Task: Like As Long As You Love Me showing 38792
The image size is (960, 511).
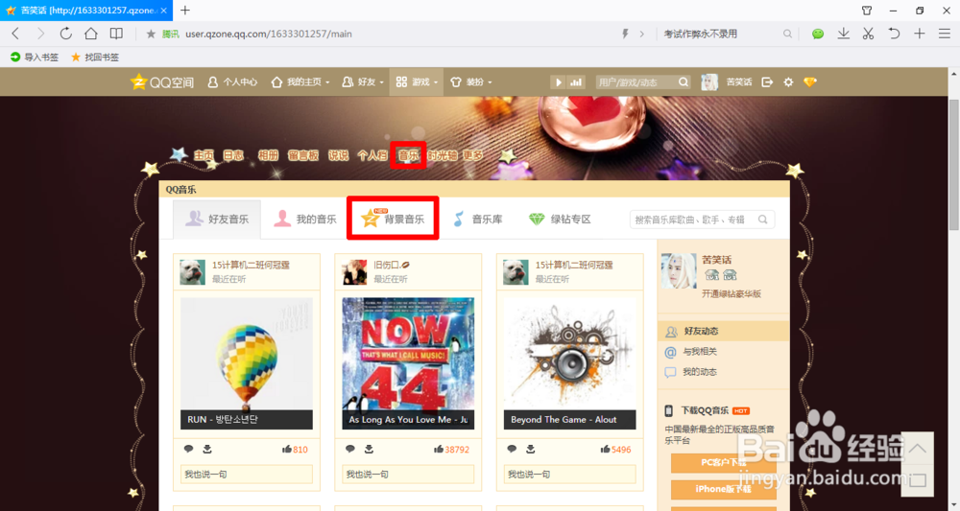Action: tap(452, 450)
